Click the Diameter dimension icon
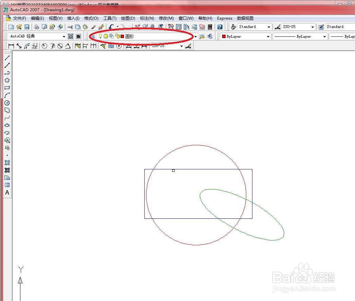 coord(60,46)
